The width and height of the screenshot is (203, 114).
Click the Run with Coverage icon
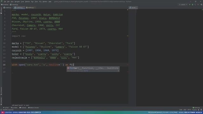195,4
